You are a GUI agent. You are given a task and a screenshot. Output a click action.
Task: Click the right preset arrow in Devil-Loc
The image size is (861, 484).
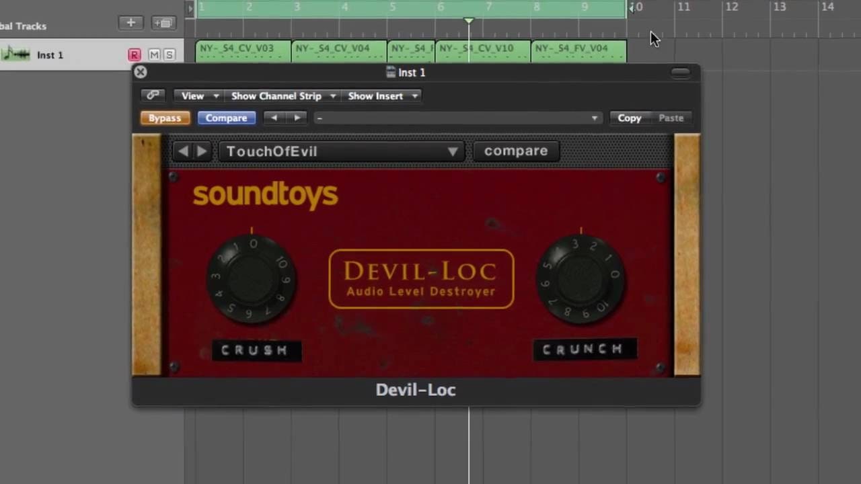pyautogui.click(x=202, y=151)
